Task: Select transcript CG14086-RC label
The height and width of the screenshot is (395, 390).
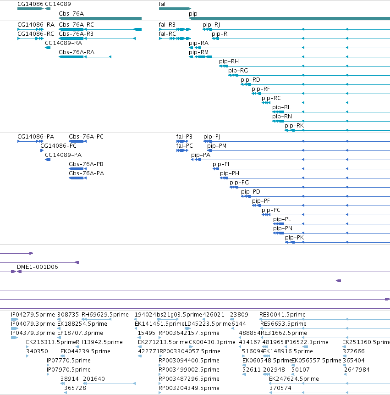Action: click(x=36, y=34)
